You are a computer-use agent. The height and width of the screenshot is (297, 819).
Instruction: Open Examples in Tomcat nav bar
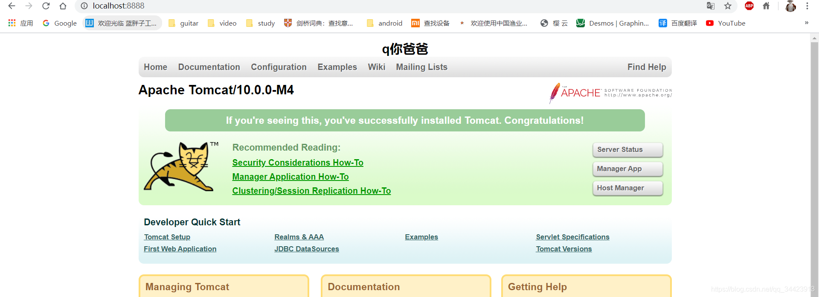[337, 67]
